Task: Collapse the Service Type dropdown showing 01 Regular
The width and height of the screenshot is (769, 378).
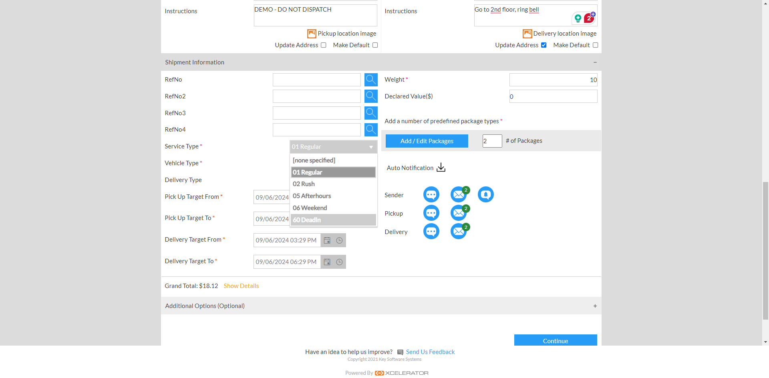Action: 333,147
